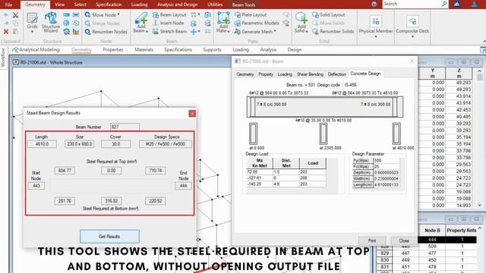Open the Analysis and Design ribbon tab
This screenshot has height=273, width=486.
pos(177,5)
